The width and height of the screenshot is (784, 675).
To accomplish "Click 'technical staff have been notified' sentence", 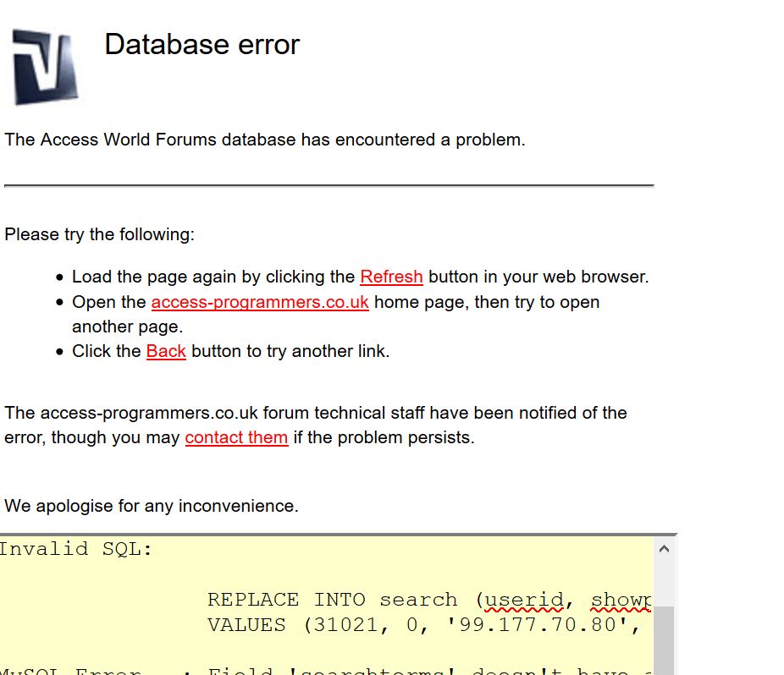I will click(x=316, y=425).
